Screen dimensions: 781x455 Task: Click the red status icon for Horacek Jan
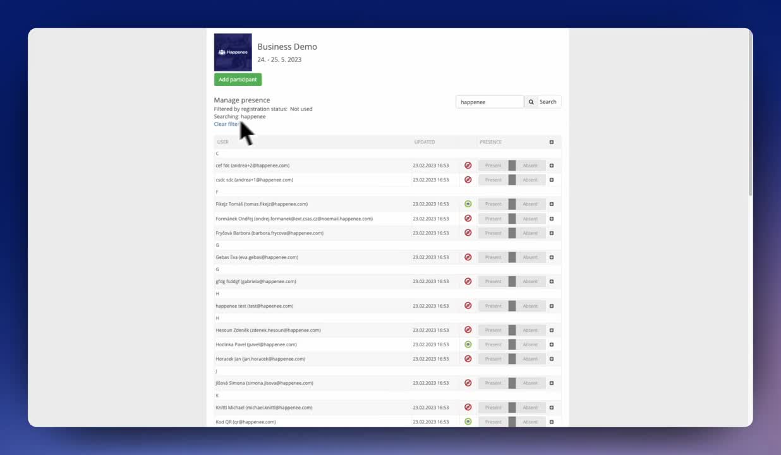(x=468, y=359)
